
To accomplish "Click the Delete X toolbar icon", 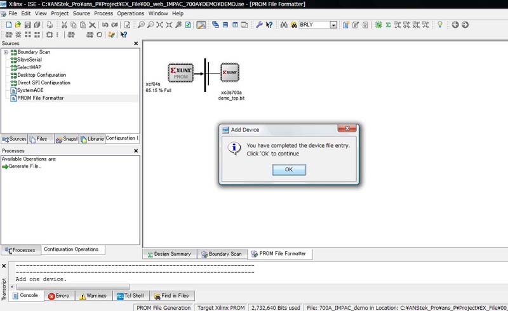I will (92, 25).
